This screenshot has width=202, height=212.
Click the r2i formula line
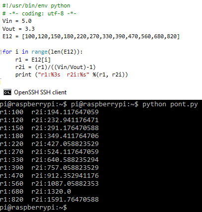tap(56, 67)
